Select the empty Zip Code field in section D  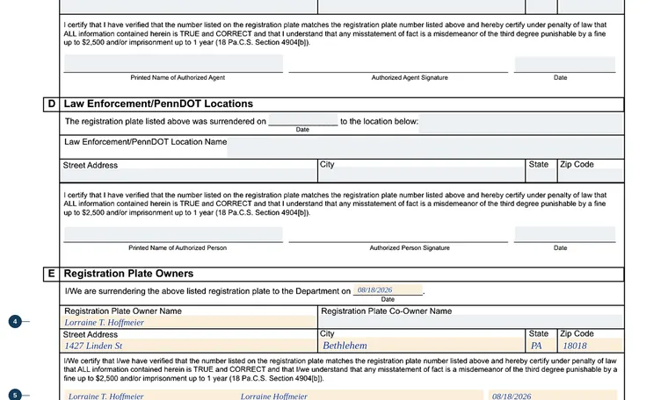coord(591,175)
